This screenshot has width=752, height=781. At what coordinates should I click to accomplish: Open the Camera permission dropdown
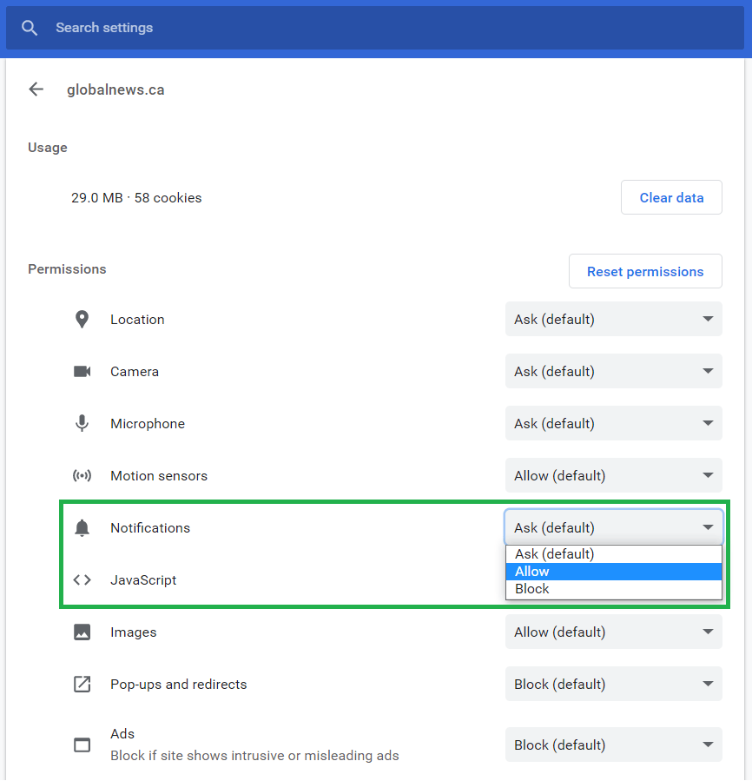(x=613, y=372)
